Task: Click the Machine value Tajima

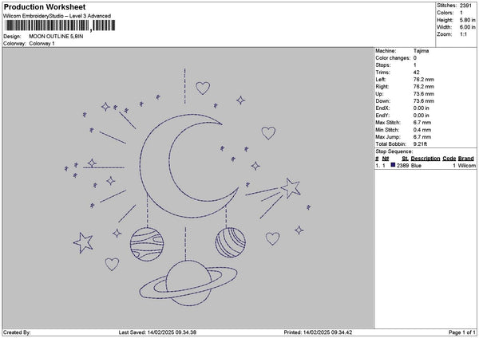Action: 421,51
